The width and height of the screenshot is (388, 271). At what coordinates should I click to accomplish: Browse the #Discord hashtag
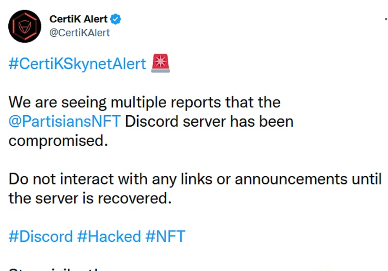point(41,236)
